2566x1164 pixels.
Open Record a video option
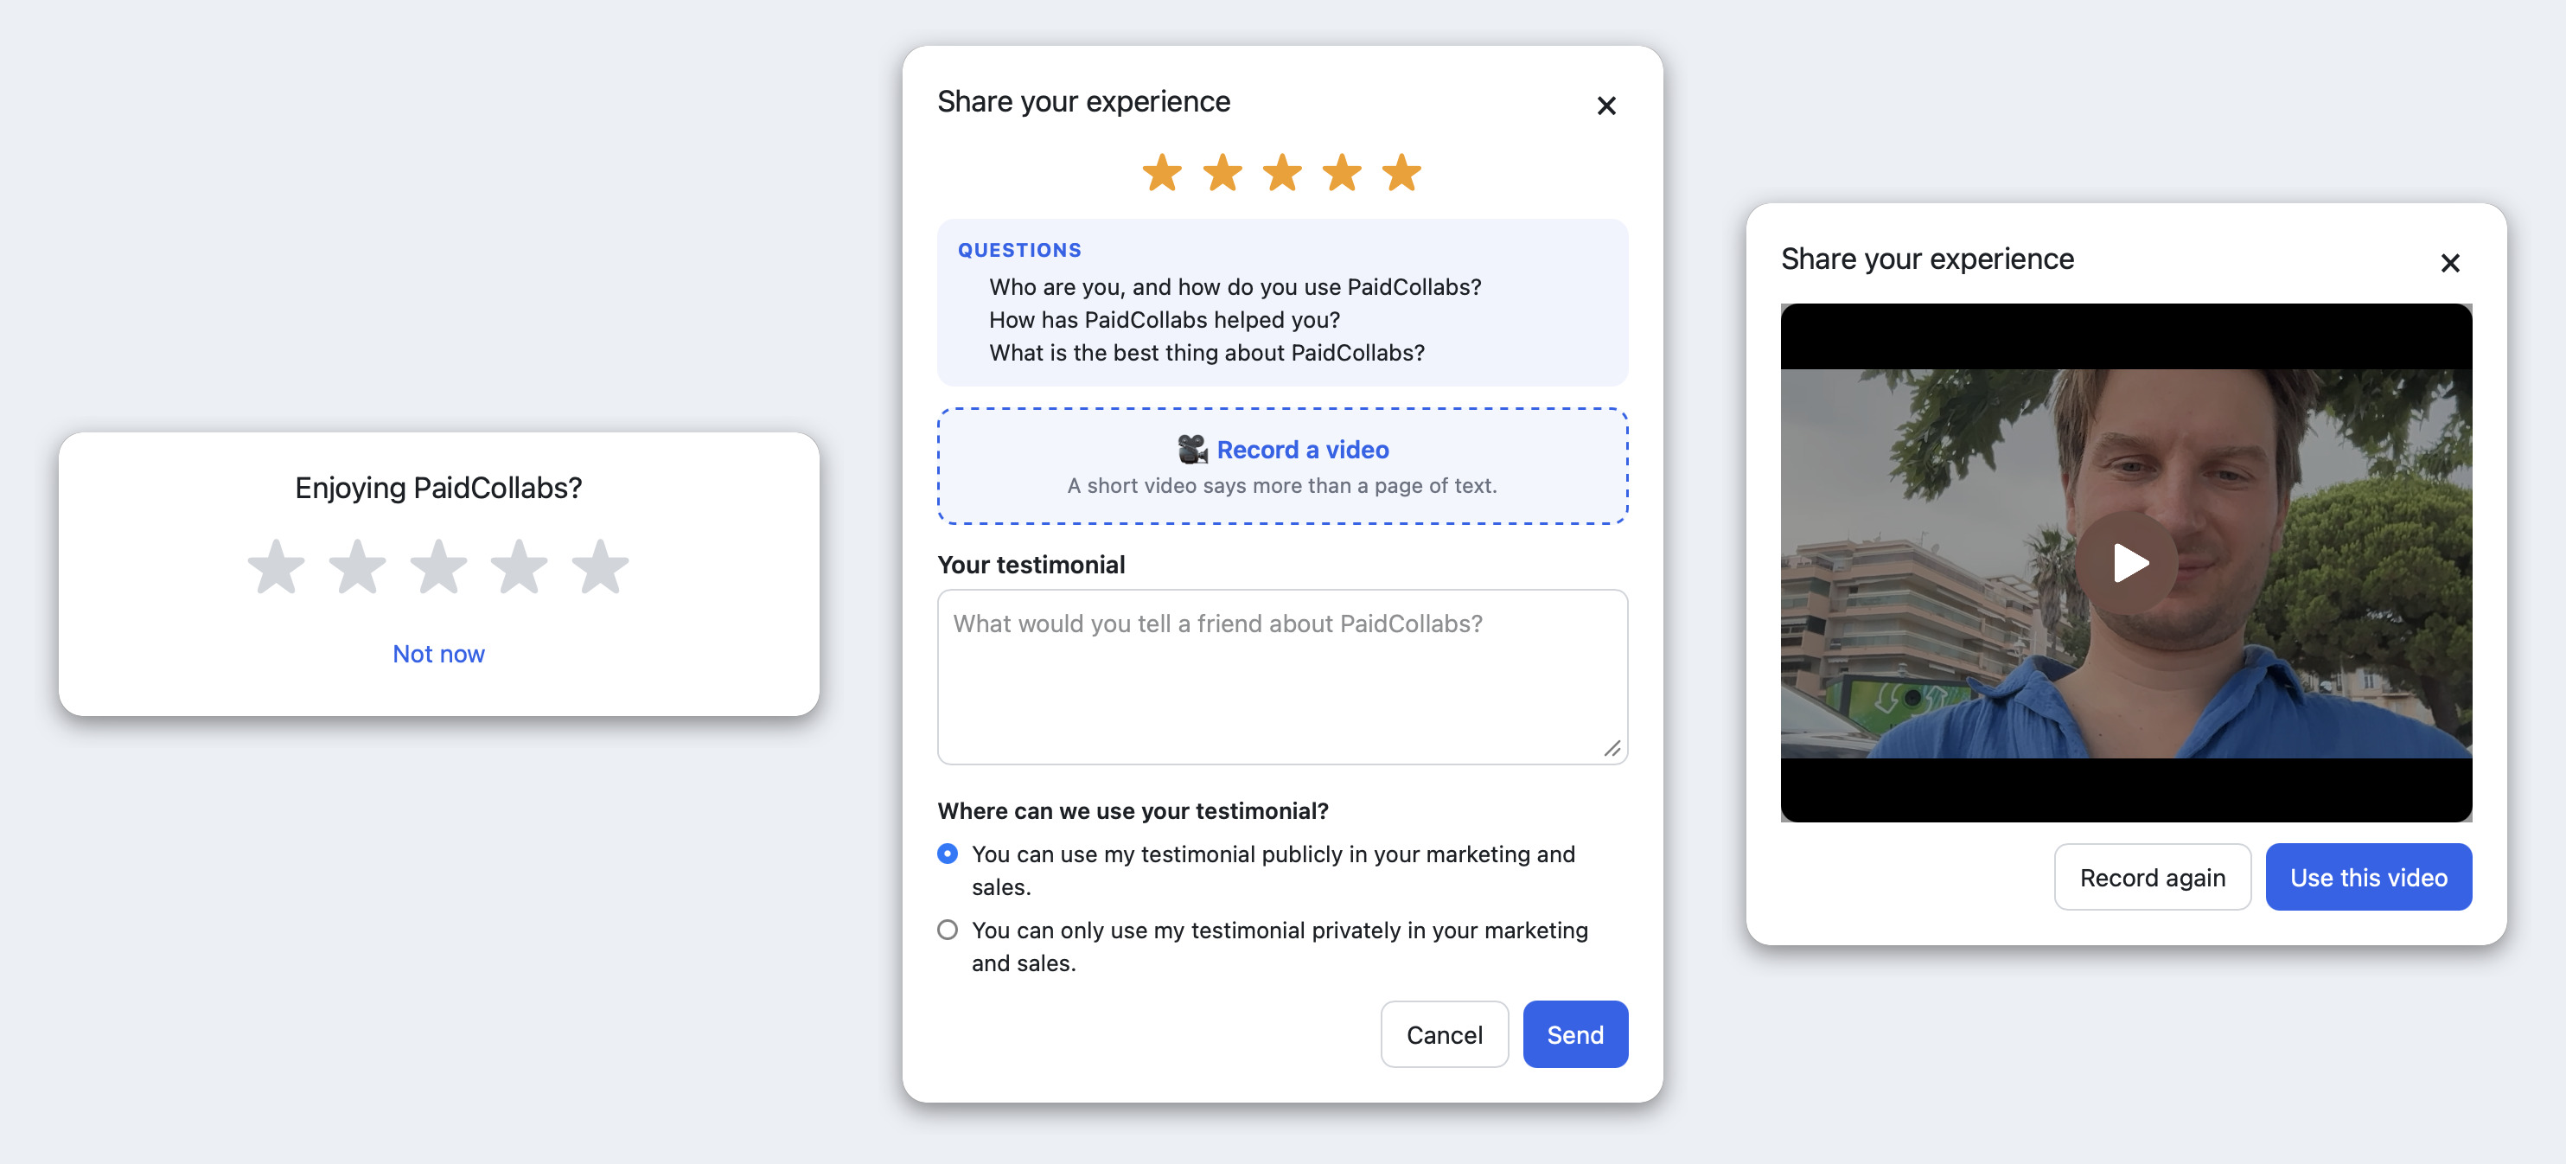point(1282,465)
